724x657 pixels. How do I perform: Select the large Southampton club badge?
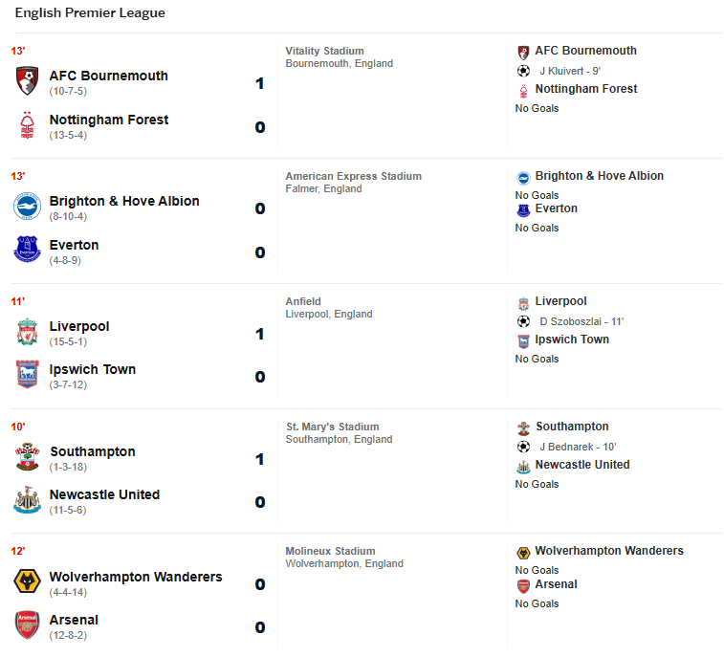(x=27, y=456)
